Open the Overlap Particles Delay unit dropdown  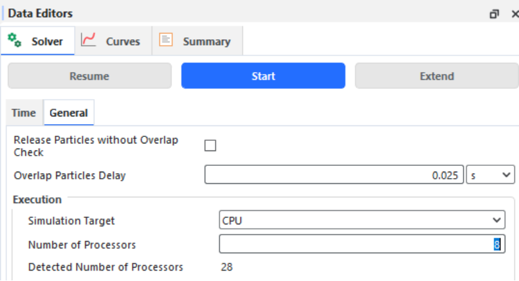tap(490, 175)
